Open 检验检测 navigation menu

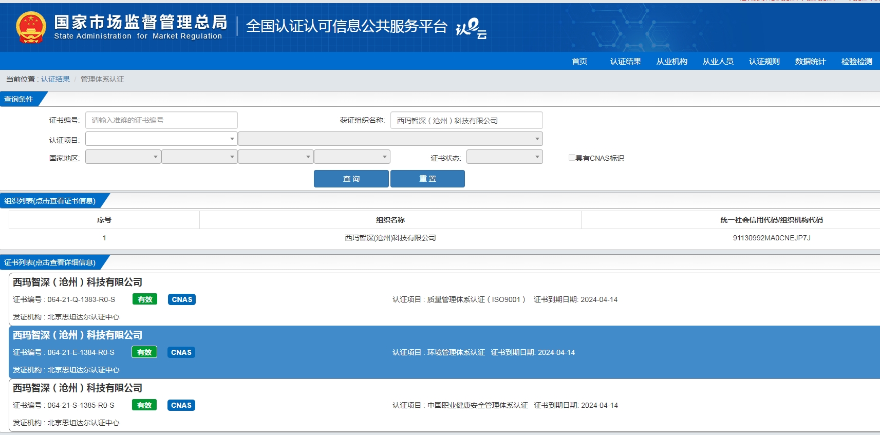tap(857, 61)
